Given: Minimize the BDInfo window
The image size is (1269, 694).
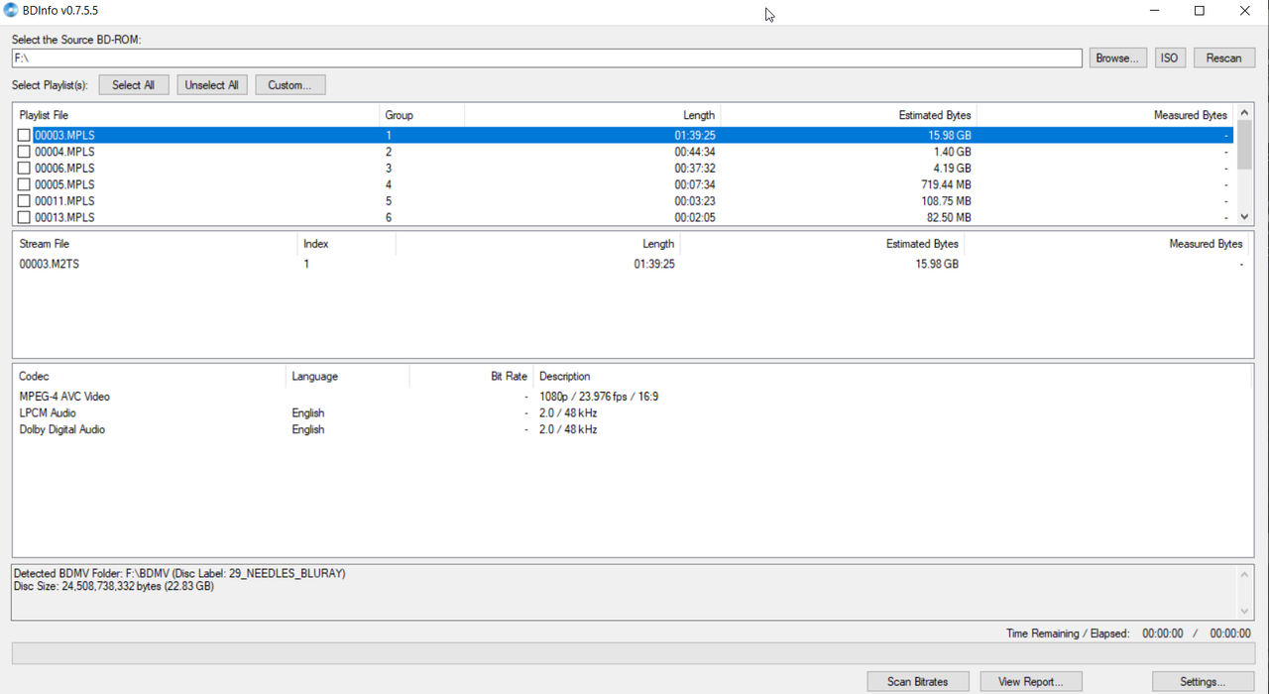Looking at the screenshot, I should click(x=1155, y=11).
